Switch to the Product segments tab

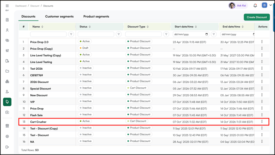pyautogui.click(x=96, y=16)
